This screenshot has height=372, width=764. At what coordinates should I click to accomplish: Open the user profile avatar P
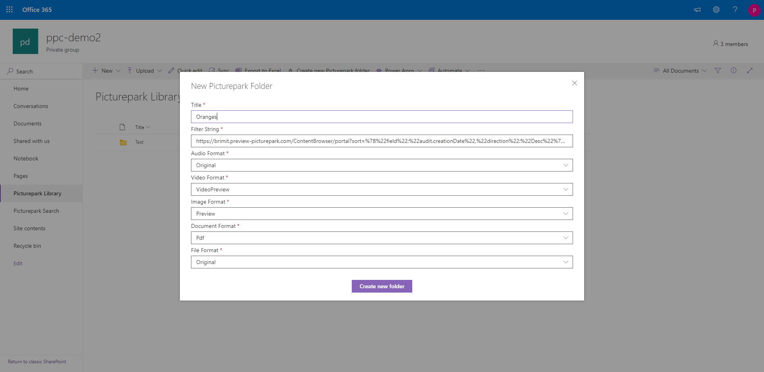click(754, 10)
